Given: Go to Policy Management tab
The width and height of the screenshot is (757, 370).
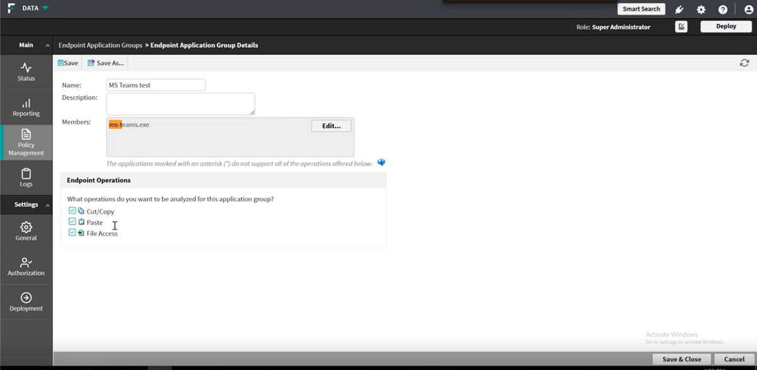Looking at the screenshot, I should pos(26,142).
